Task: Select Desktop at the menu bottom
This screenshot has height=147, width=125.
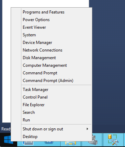Action: pyautogui.click(x=30, y=137)
